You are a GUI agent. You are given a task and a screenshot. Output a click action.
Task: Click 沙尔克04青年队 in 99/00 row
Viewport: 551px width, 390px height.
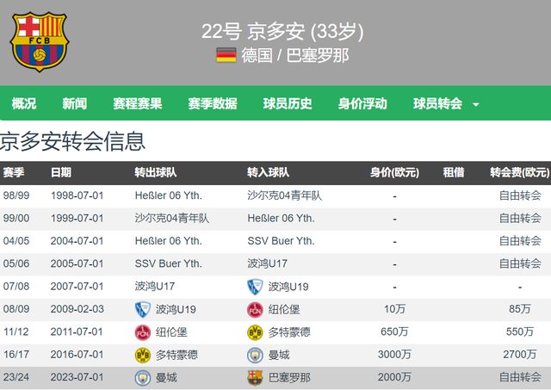click(x=172, y=218)
